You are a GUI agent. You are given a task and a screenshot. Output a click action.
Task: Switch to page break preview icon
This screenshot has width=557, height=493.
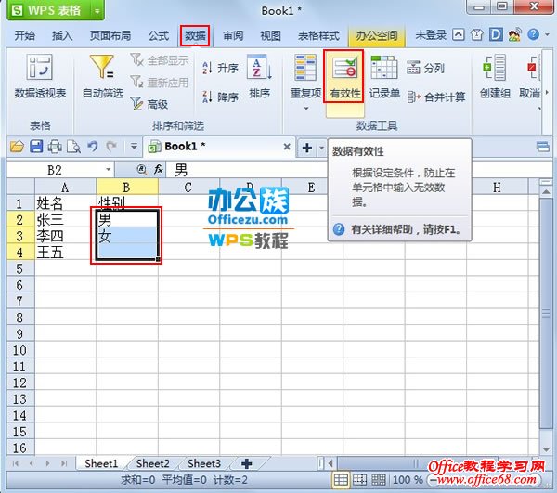[359, 480]
